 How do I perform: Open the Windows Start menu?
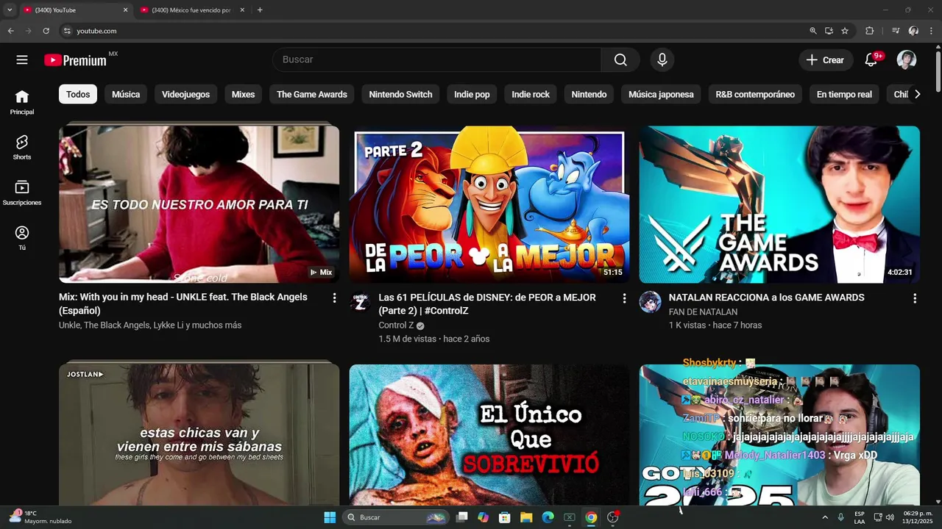(330, 517)
